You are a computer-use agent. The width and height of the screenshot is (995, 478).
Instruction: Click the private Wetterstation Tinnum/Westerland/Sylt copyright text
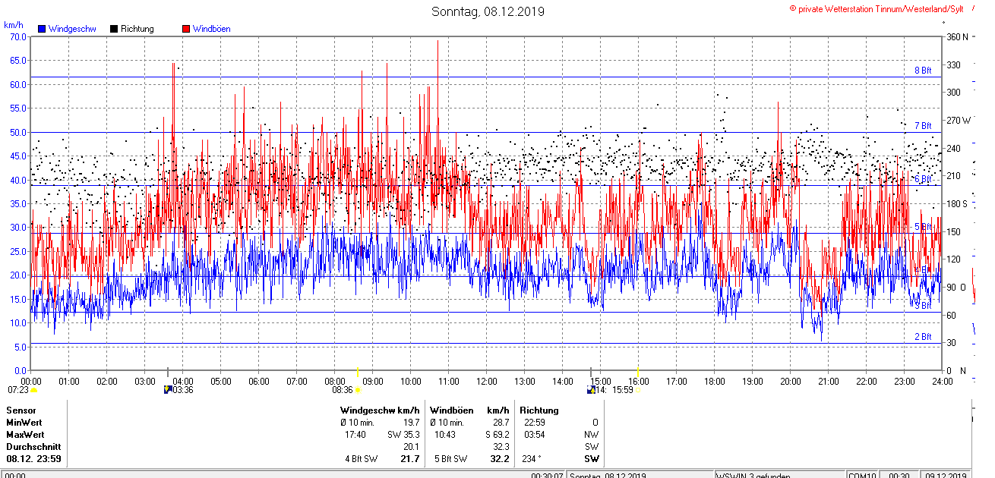point(877,8)
